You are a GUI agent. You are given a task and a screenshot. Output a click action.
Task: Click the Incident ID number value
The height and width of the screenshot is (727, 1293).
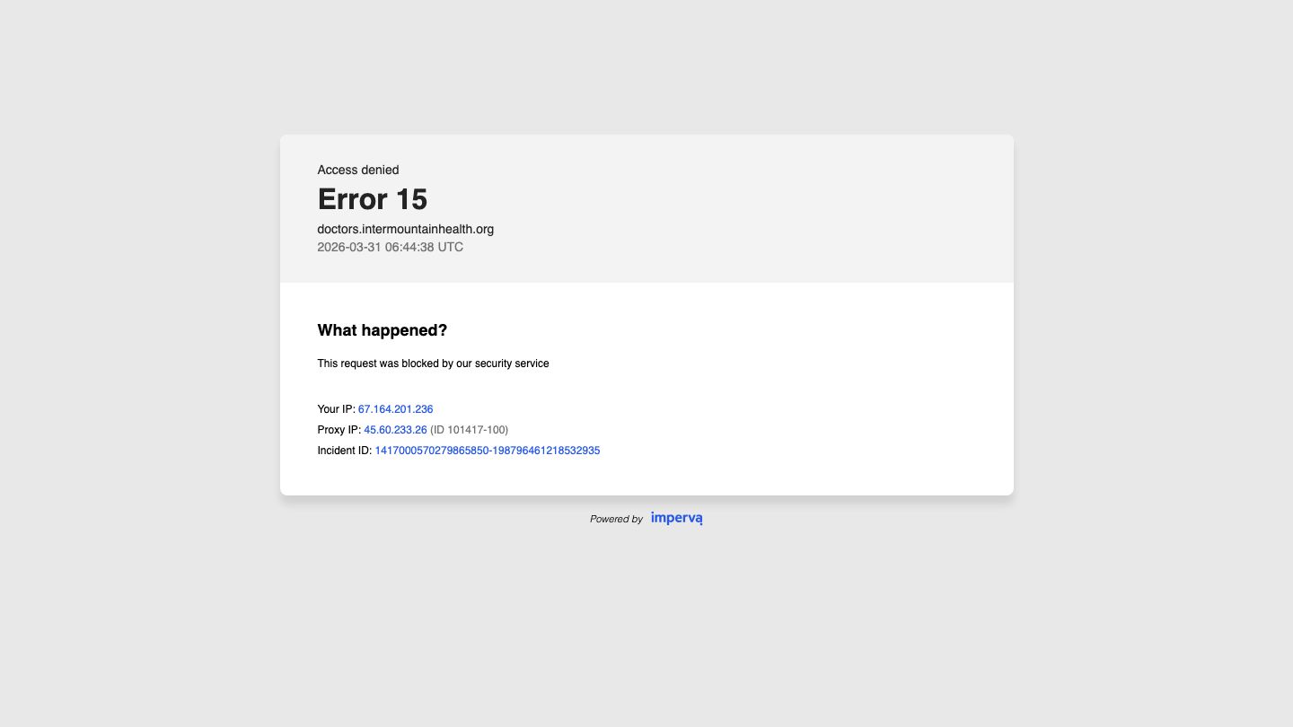tap(487, 451)
